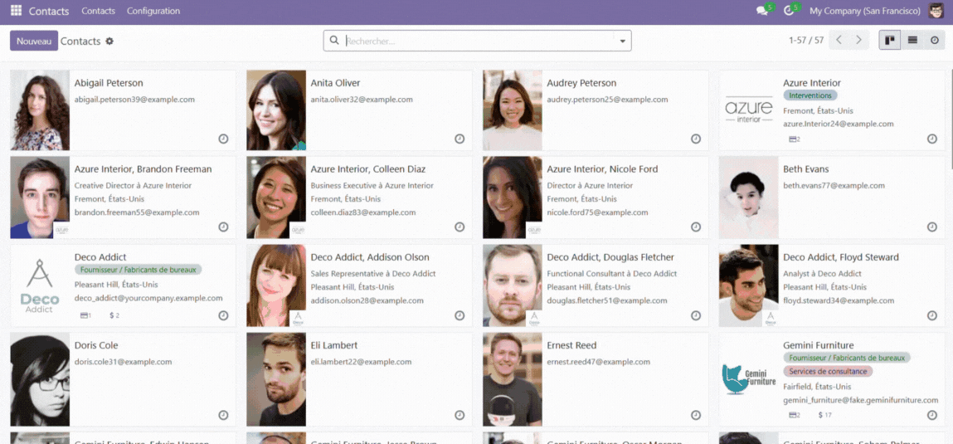Open activity clock on Beth Evans card

[931, 227]
